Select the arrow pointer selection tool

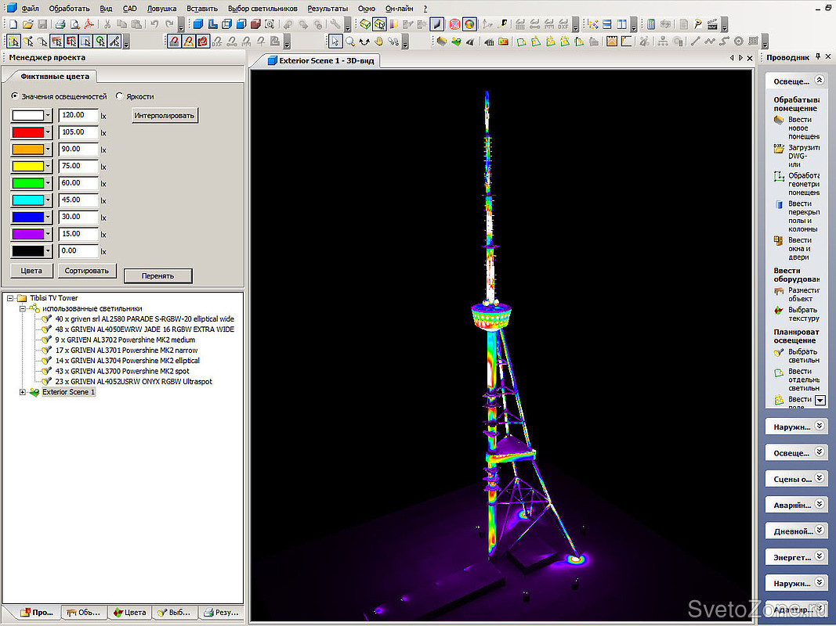coord(335,41)
